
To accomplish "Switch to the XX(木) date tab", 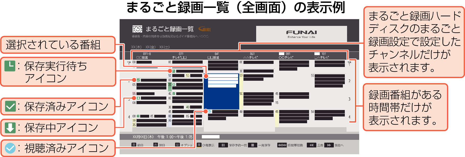I will (137, 47).
